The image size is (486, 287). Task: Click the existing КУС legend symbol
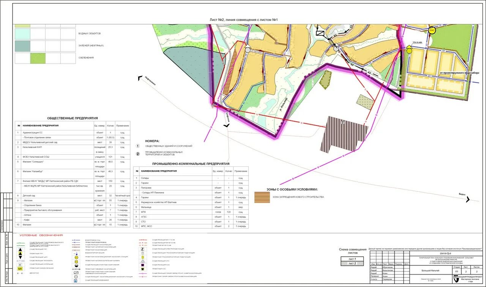142,265
